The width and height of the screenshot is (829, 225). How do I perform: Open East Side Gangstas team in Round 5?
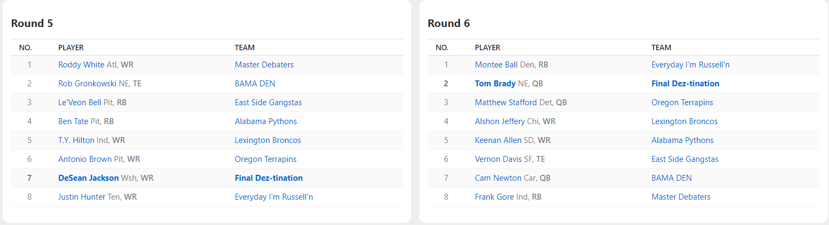point(268,103)
